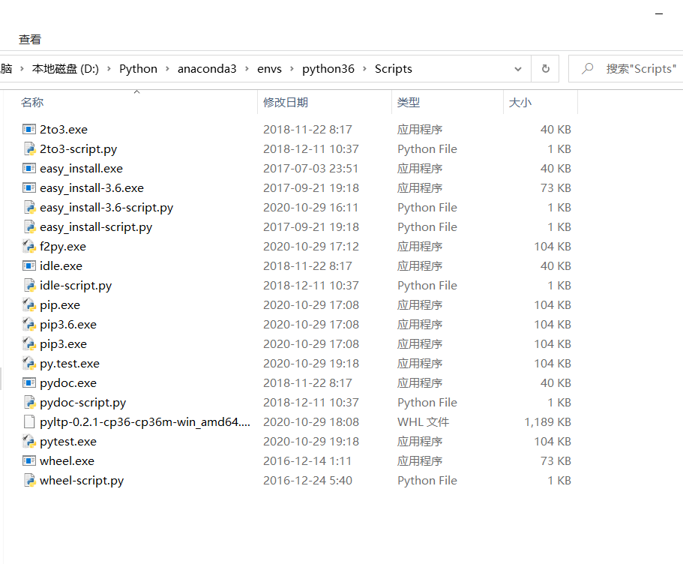Navigate to 本地磁盘 (D:) breadcrumb
This screenshot has height=564, width=683.
tap(65, 69)
